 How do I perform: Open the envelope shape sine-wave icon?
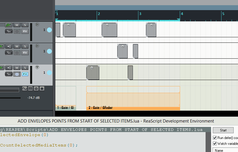(x=25, y=88)
